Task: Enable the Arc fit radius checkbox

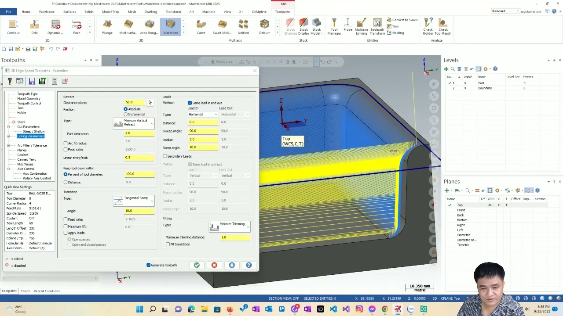Action: coord(66,143)
